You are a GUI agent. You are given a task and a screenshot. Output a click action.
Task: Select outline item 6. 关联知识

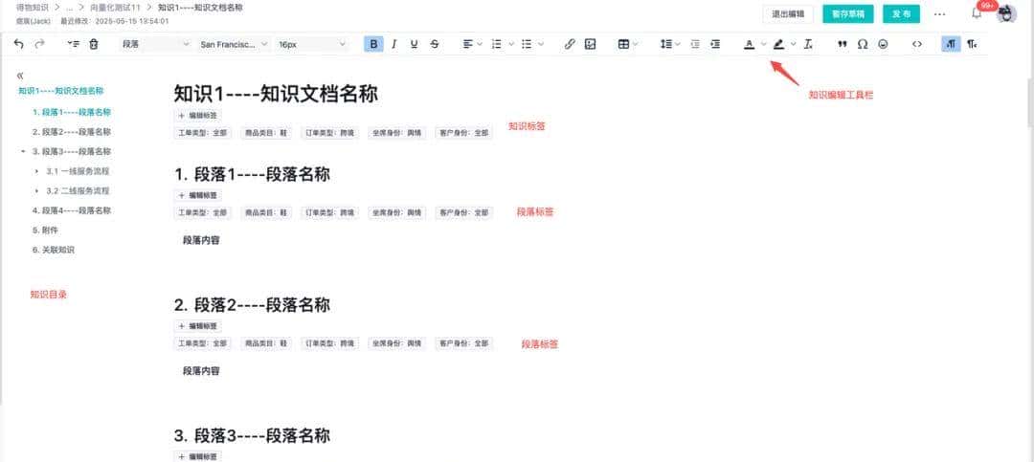(54, 251)
